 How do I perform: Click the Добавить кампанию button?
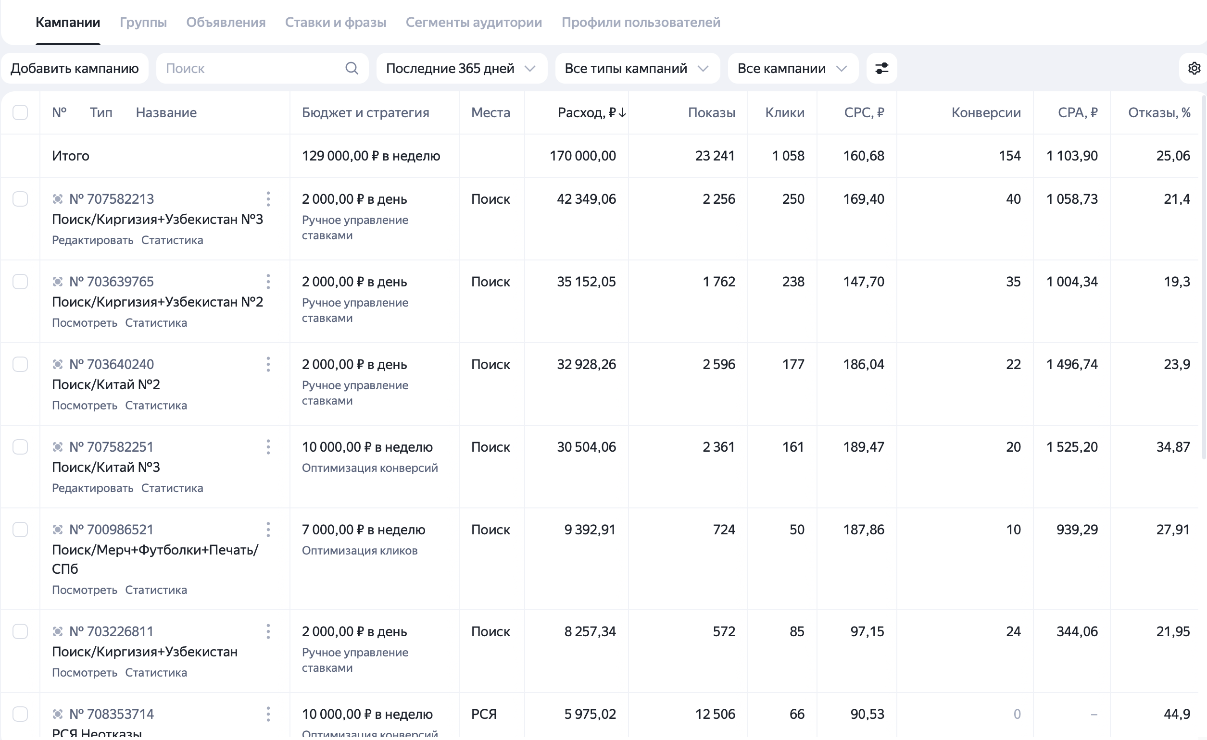click(75, 69)
